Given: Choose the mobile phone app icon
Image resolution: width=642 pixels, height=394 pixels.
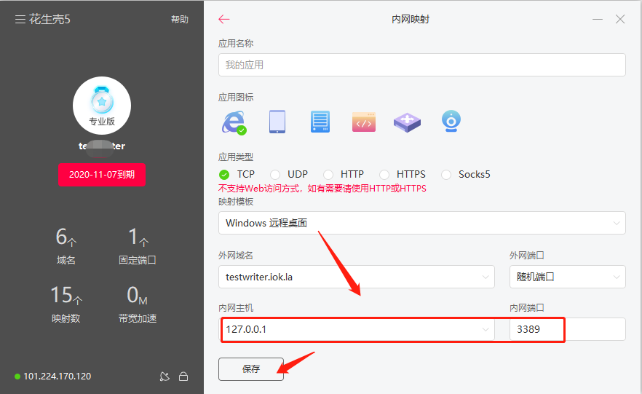Looking at the screenshot, I should tap(277, 122).
